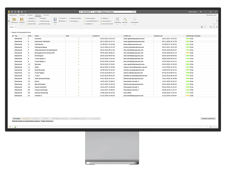Image resolution: width=226 pixels, height=172 pixels.
Task: Click the save disk icon in tab toolbar
Action: pos(214,27)
